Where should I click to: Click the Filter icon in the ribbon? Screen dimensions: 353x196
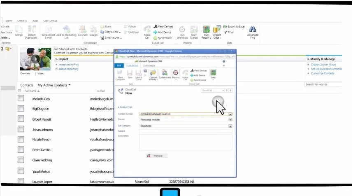point(229,32)
